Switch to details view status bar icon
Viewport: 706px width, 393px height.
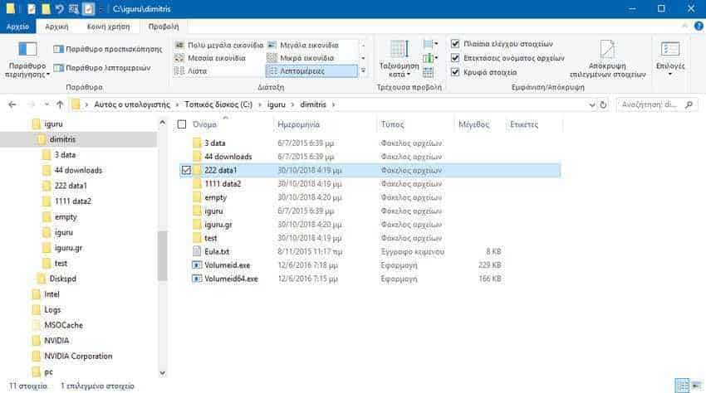point(683,386)
